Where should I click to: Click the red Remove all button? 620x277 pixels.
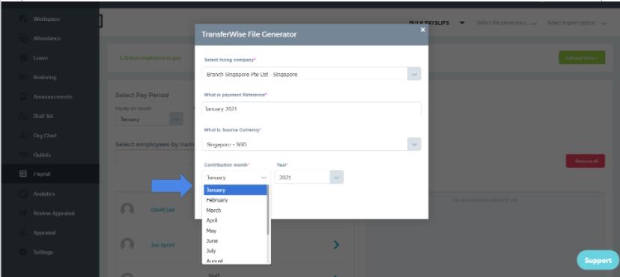586,161
